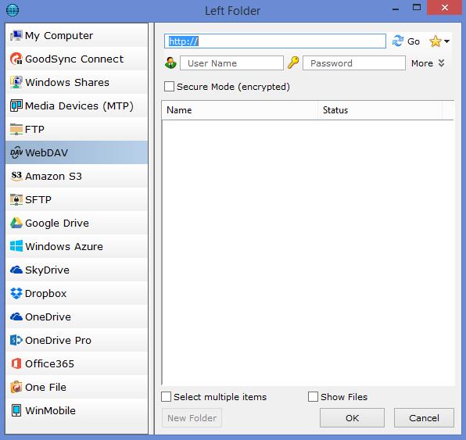This screenshot has height=440, width=466.
Task: Click the More text button
Action: click(x=422, y=63)
